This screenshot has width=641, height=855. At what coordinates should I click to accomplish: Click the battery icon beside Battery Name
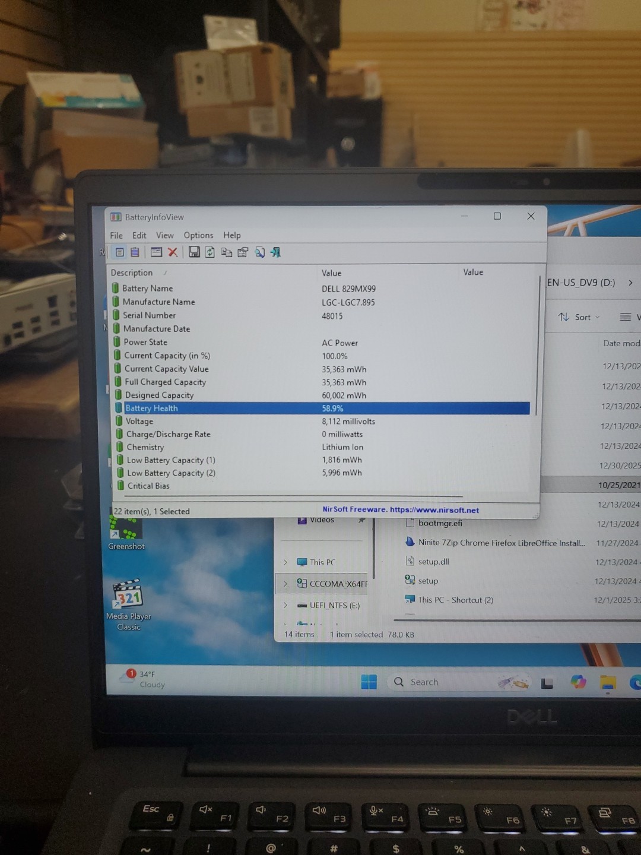[116, 288]
